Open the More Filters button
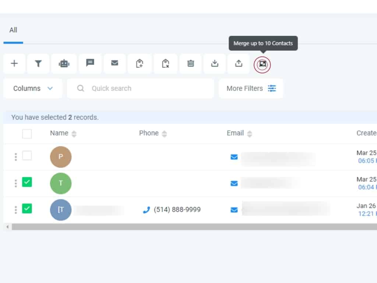 [x=251, y=88]
